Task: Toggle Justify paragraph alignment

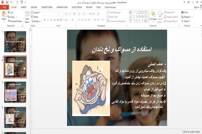Action: [x=89, y=20]
